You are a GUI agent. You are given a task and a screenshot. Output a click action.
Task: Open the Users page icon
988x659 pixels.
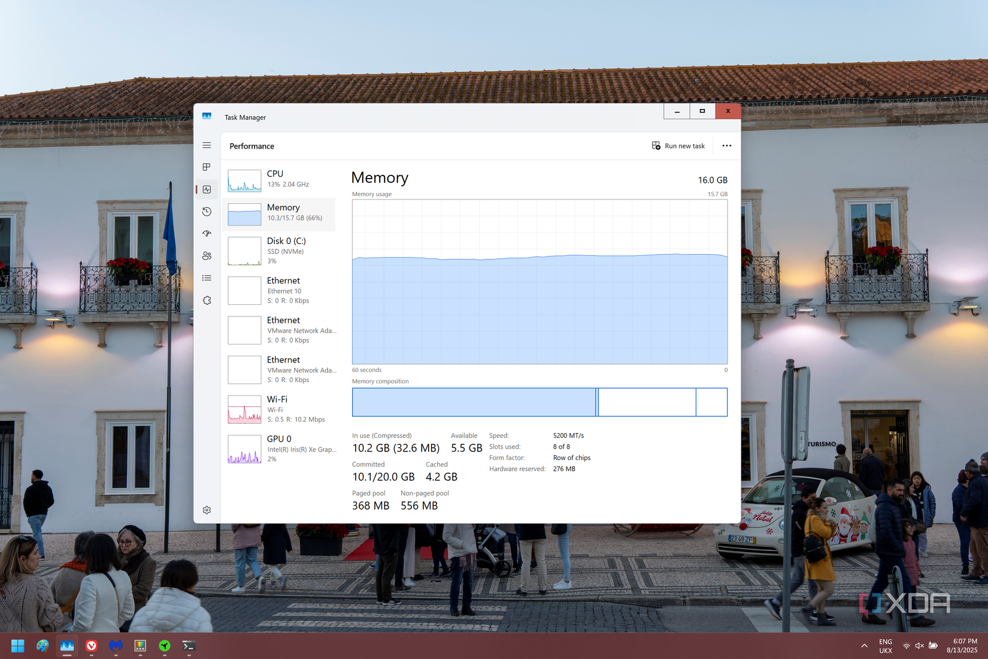click(x=207, y=256)
